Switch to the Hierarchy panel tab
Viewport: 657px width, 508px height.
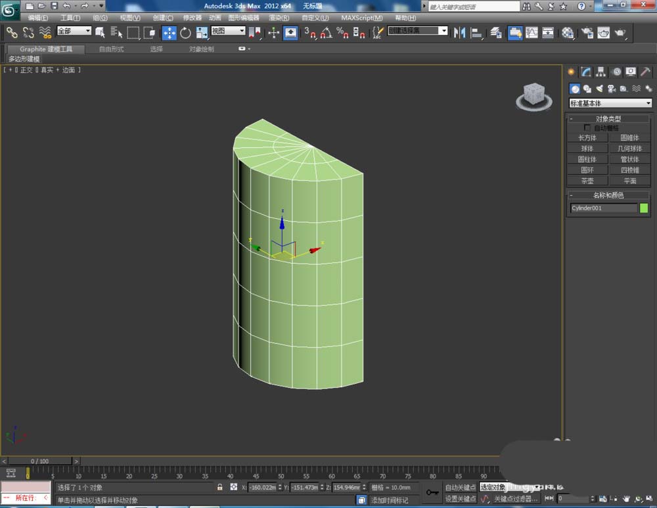(x=600, y=72)
